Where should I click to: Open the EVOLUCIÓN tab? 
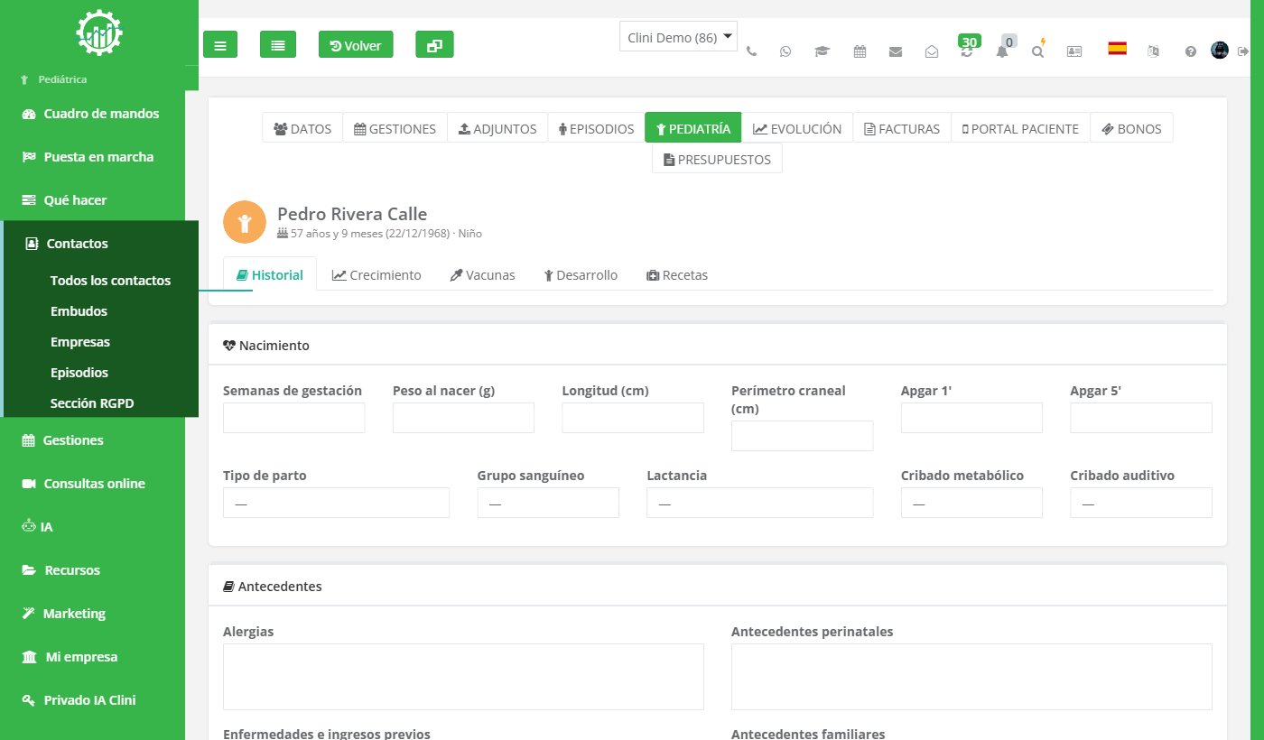(797, 128)
